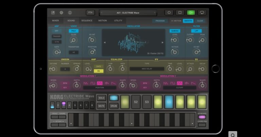Choose Modulation 1 sample-and-hold waveform icon
Screen dimensions: 261x137
tap(107, 83)
